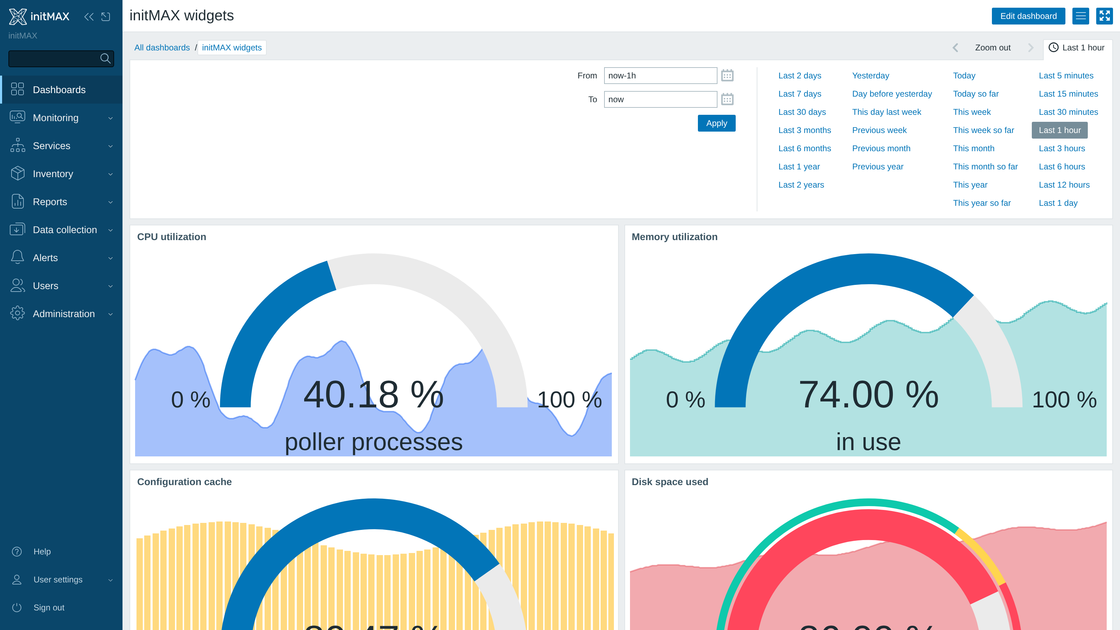This screenshot has height=630, width=1120.
Task: Collapse the sidebar with the double-arrow icon
Action: (x=89, y=16)
